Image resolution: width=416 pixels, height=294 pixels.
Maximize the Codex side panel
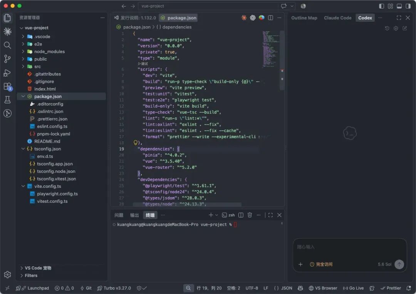[x=399, y=18]
